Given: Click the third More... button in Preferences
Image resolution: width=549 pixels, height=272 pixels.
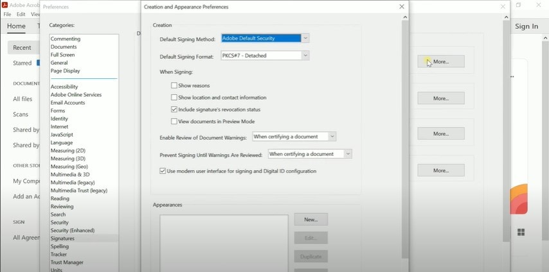Looking at the screenshot, I should pos(441,133).
